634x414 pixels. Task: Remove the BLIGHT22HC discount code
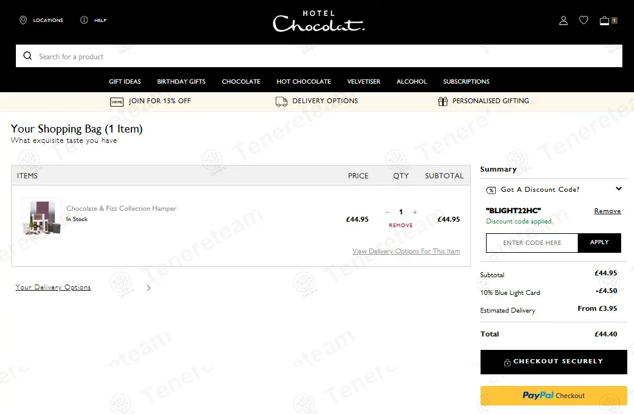607,211
